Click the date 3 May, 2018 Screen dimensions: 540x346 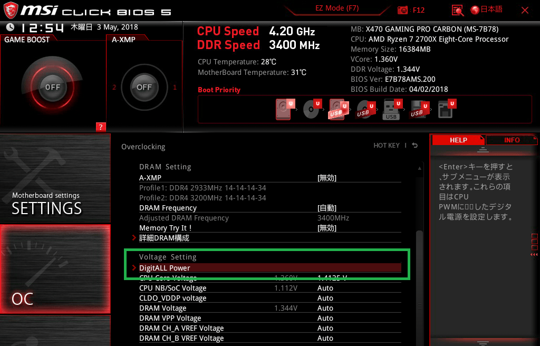(117, 27)
